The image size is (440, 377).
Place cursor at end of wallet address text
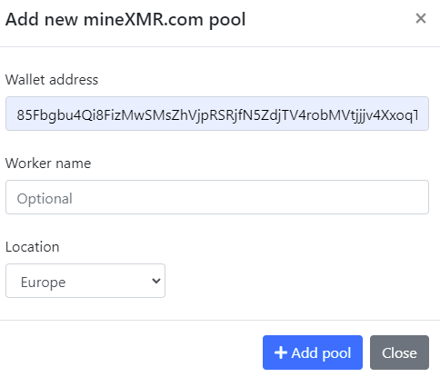(x=420, y=115)
